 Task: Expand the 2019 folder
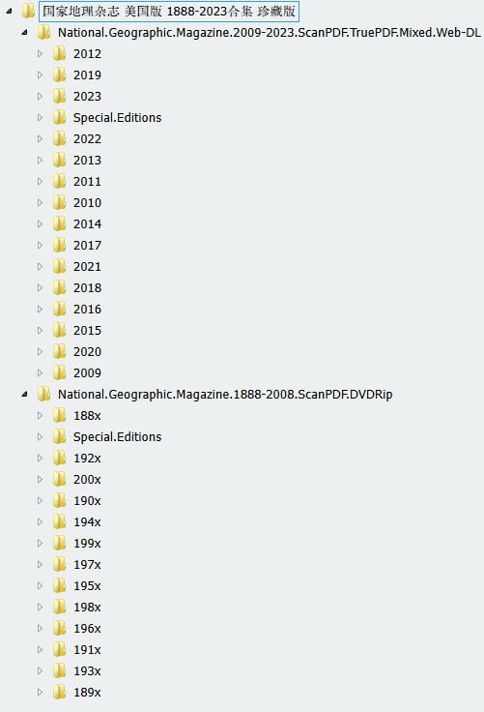pos(40,74)
